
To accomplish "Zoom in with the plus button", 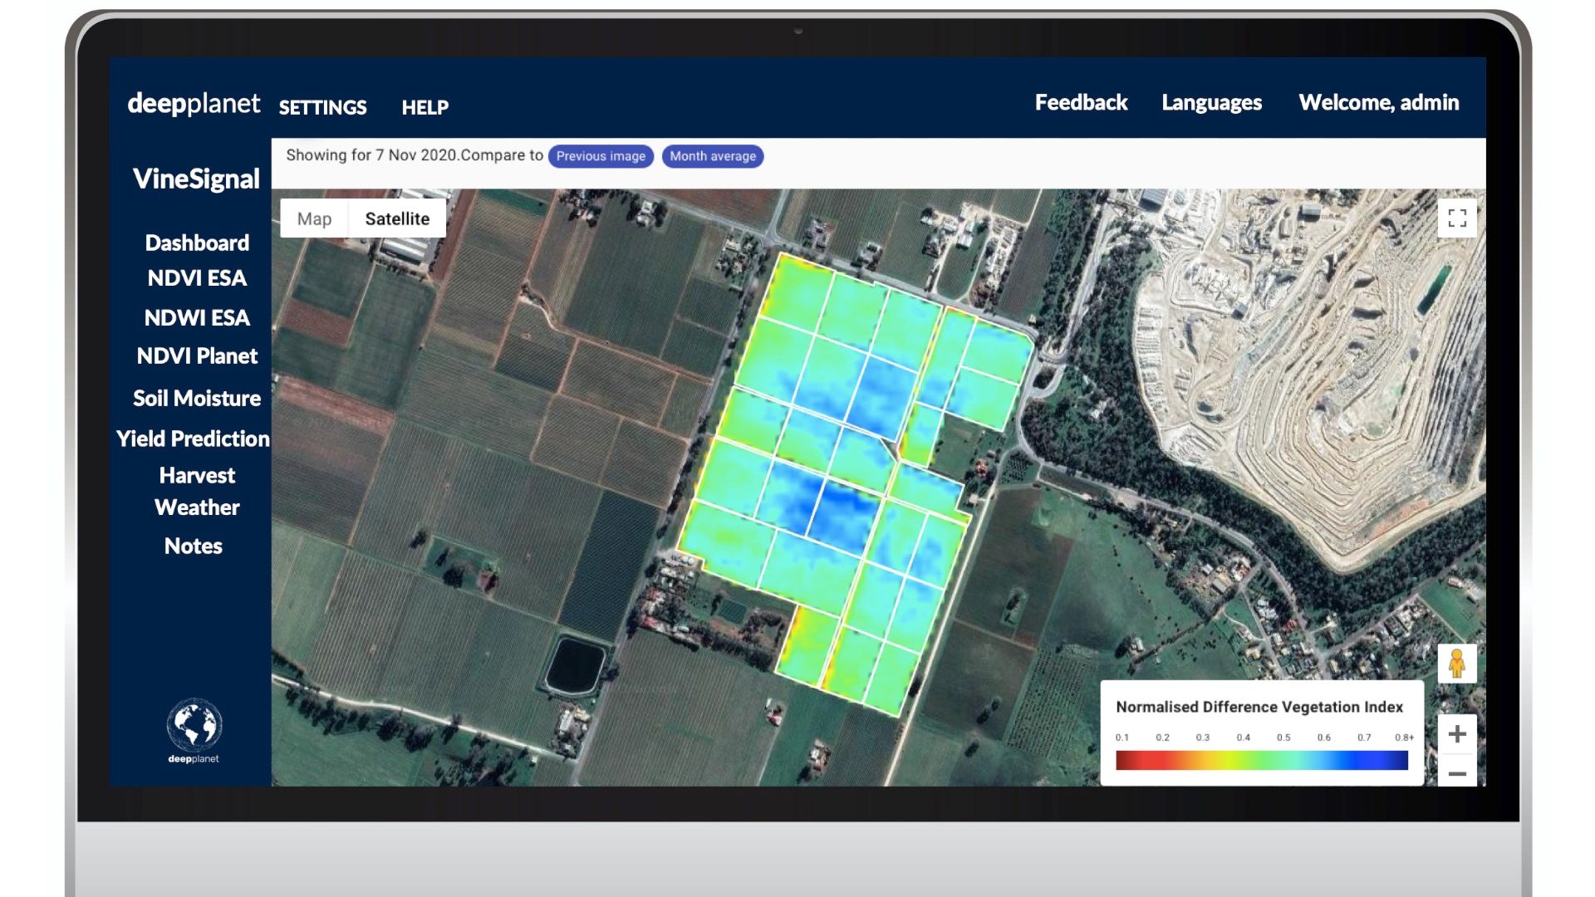I will pyautogui.click(x=1457, y=734).
